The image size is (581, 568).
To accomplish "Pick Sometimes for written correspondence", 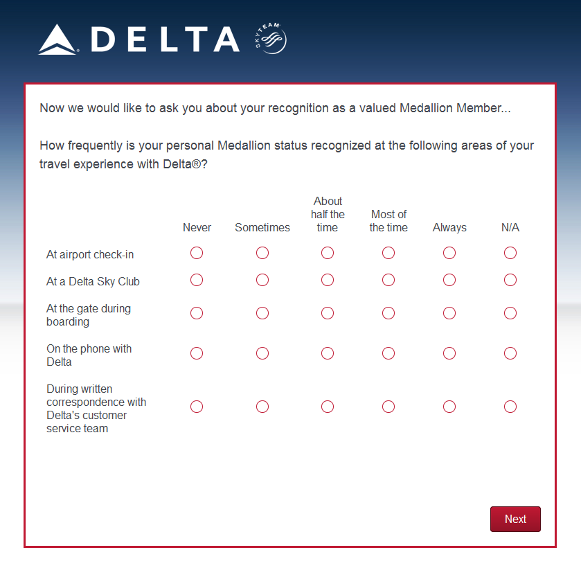I will [x=262, y=407].
